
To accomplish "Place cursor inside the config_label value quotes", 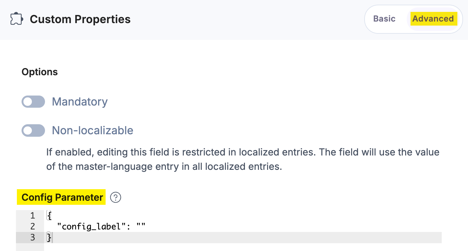I will (x=141, y=226).
